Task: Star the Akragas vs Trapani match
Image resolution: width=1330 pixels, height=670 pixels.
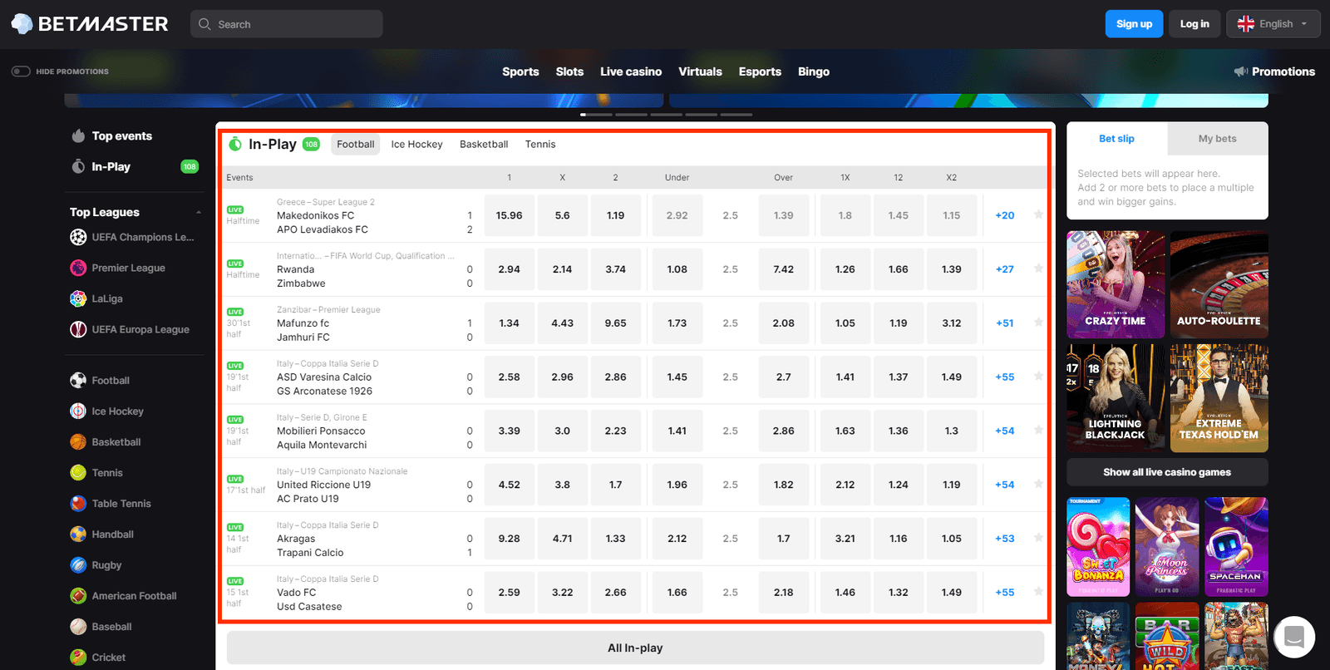Action: (1038, 538)
